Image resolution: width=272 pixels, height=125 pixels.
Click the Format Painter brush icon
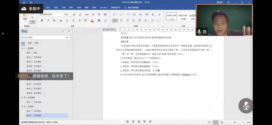32,22
